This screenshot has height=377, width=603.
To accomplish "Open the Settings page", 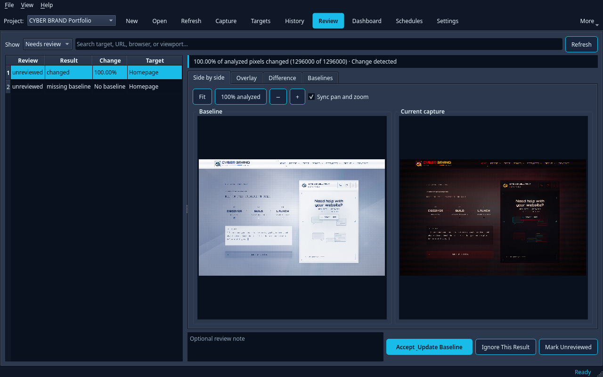I will coord(448,21).
